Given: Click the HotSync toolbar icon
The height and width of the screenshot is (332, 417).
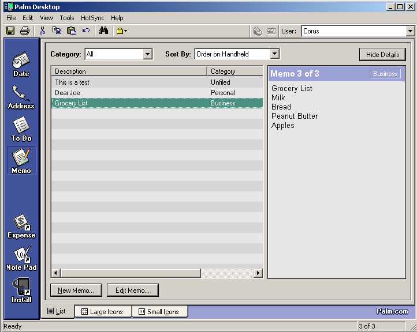Looking at the screenshot, I should [x=257, y=31].
